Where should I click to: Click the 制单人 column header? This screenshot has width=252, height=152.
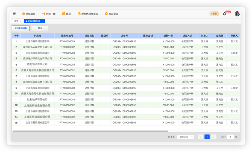[x=205, y=36]
